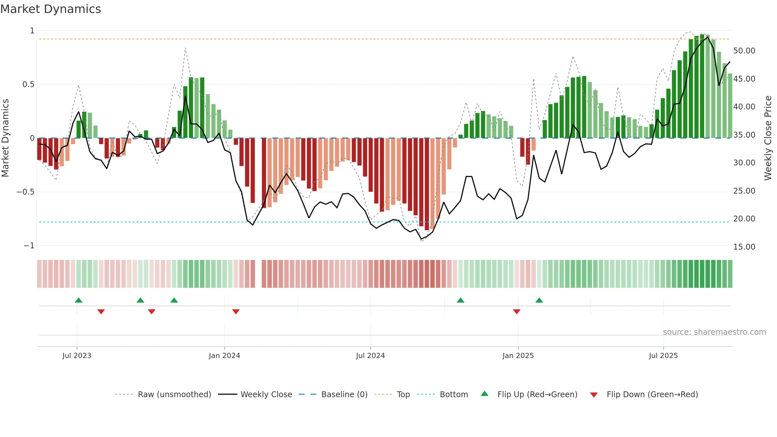Click the −0.5 left axis tick label
Viewport: 777px width, 437px height.
click(26, 192)
